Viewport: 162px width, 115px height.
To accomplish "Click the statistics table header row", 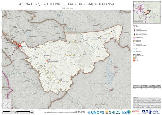I will 147,86.
